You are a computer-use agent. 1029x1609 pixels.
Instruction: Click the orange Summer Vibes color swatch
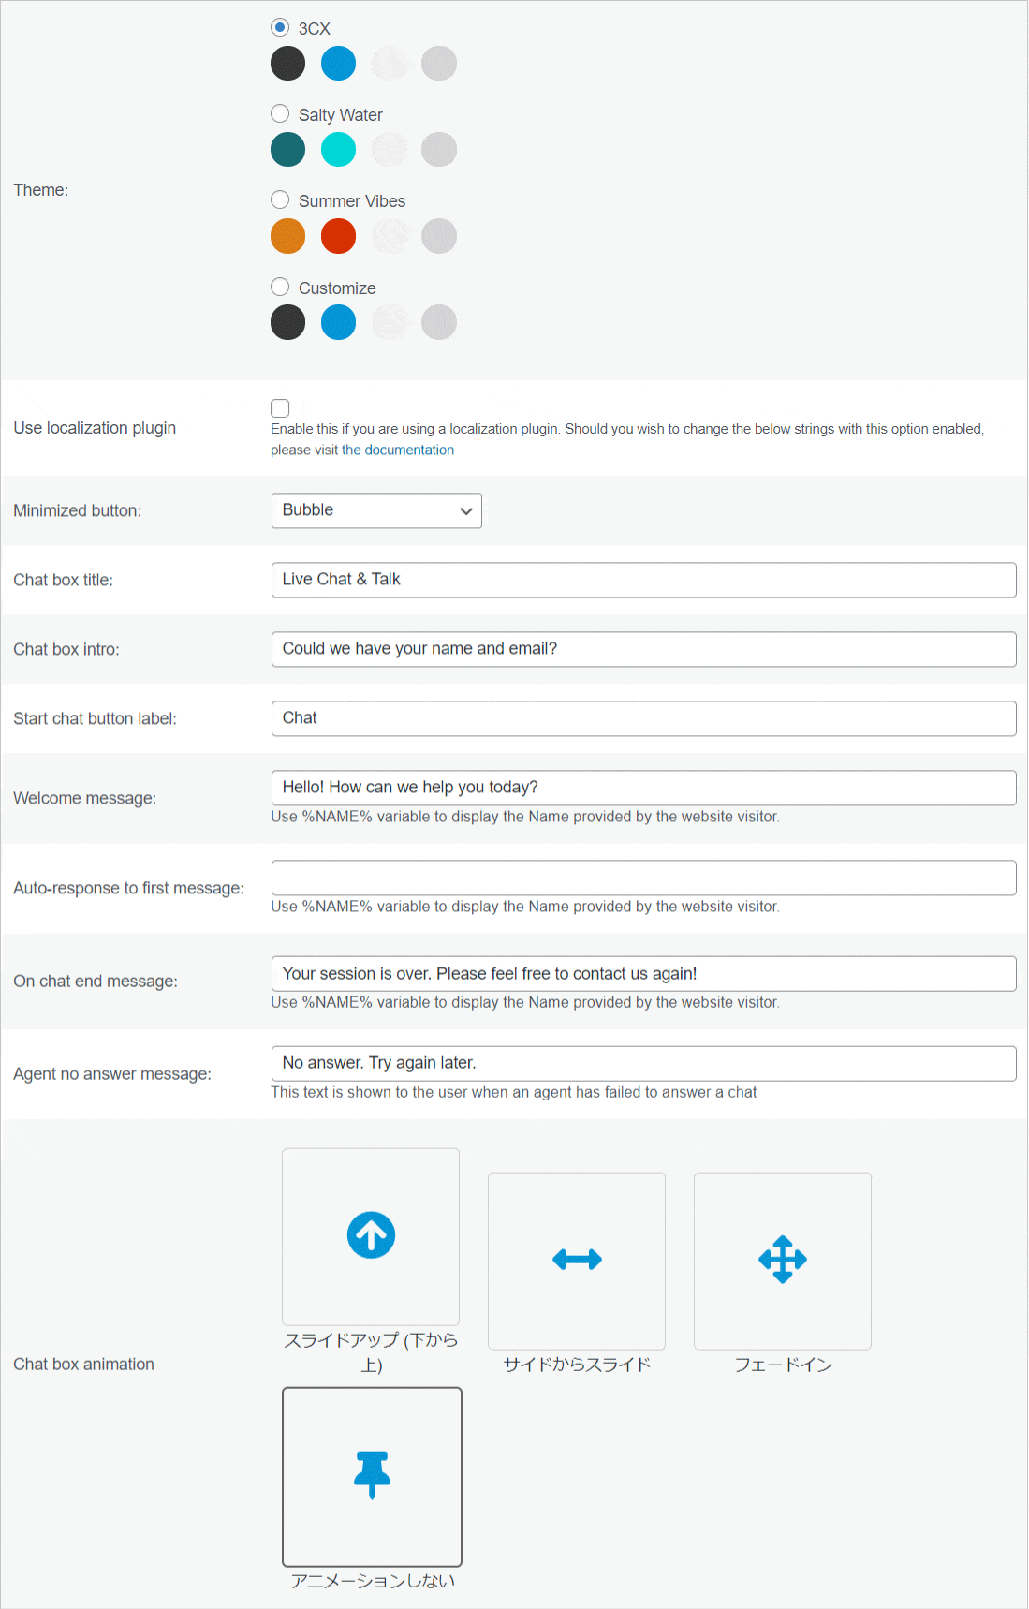tap(287, 236)
